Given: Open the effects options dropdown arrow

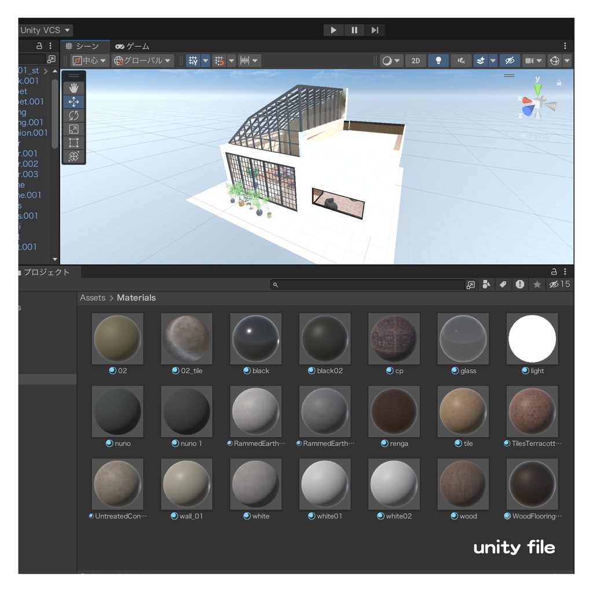Looking at the screenshot, I should click(493, 60).
